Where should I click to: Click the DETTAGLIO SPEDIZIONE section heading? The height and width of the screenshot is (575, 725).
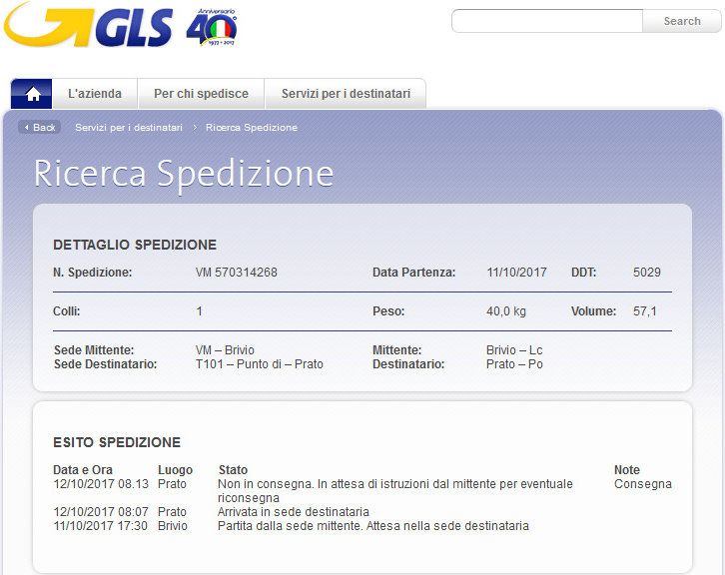tap(135, 245)
